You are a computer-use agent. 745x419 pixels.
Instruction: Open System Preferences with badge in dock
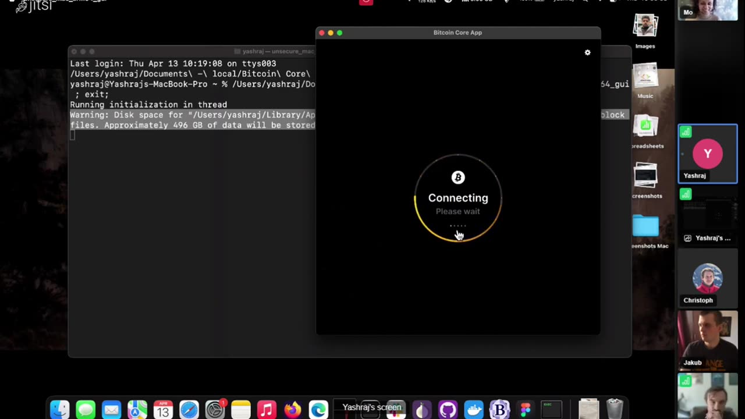pyautogui.click(x=215, y=410)
